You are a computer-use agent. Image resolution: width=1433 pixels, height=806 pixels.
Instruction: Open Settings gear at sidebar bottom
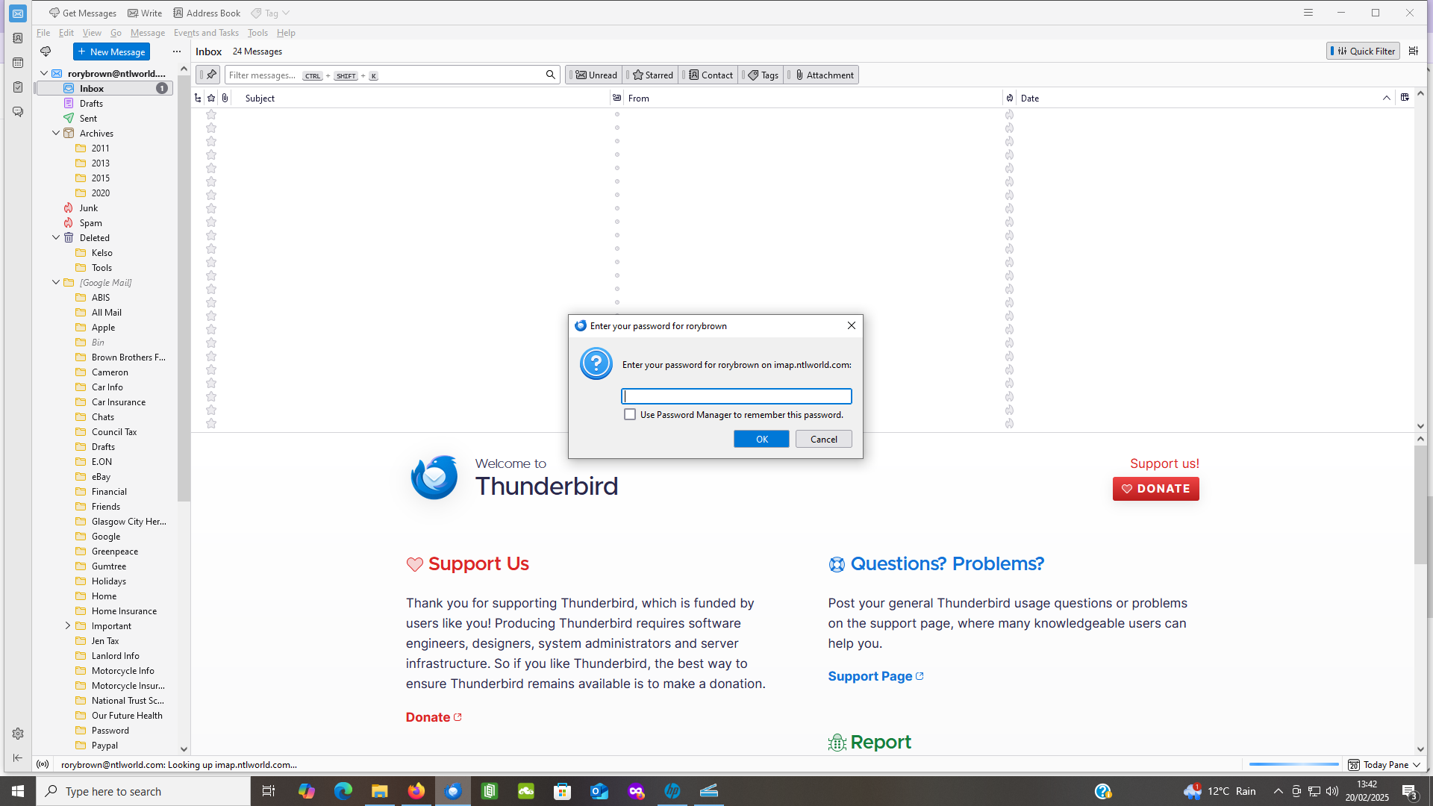click(x=18, y=734)
